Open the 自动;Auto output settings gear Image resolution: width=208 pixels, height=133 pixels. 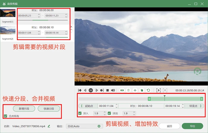coord(99,126)
